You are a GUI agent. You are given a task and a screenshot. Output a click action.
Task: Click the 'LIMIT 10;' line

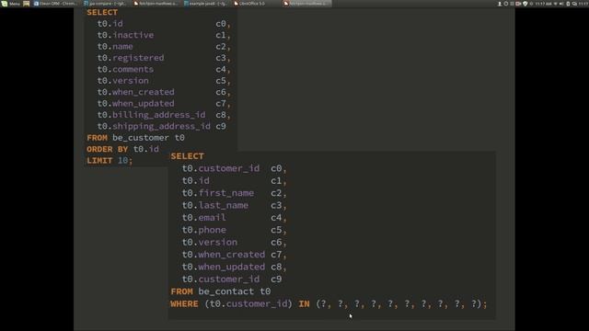point(110,161)
